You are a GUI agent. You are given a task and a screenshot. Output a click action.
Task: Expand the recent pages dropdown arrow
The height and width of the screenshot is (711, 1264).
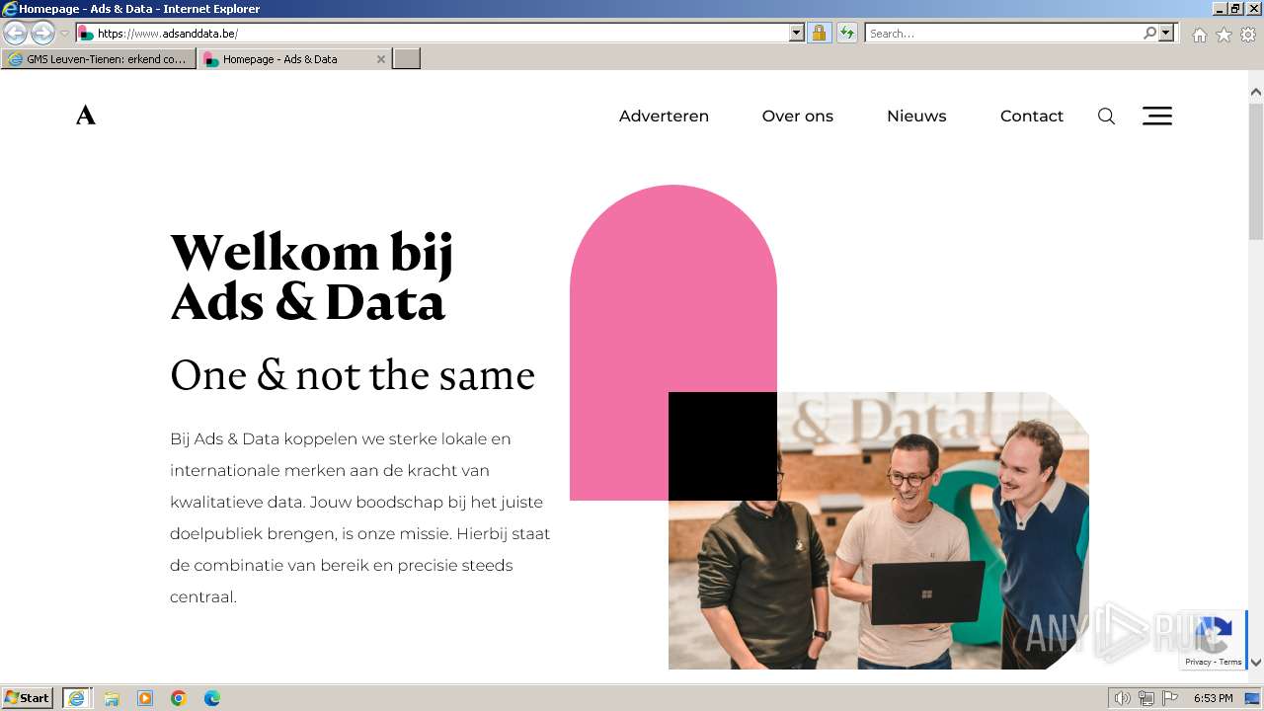64,34
